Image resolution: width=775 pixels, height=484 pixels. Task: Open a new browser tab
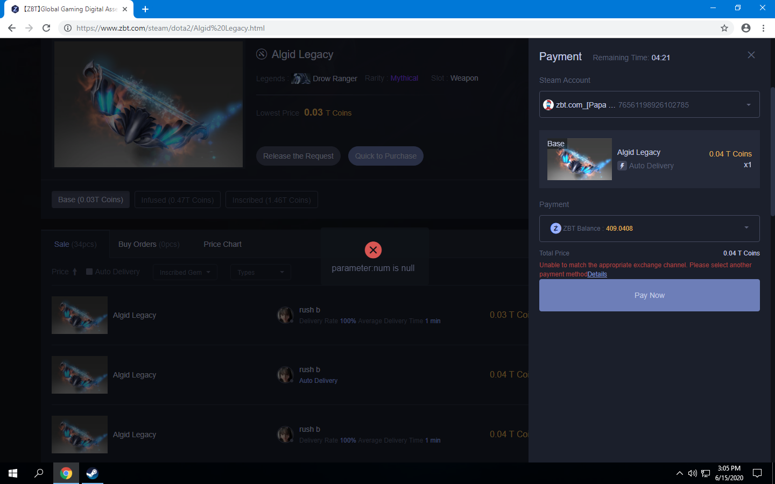(145, 9)
